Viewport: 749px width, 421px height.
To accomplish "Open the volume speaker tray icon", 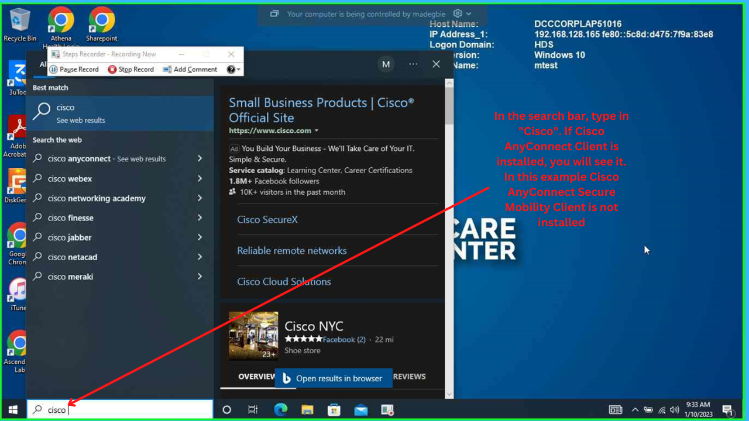I will coord(675,410).
